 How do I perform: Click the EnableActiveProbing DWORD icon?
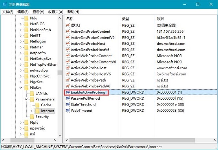pos(68,92)
